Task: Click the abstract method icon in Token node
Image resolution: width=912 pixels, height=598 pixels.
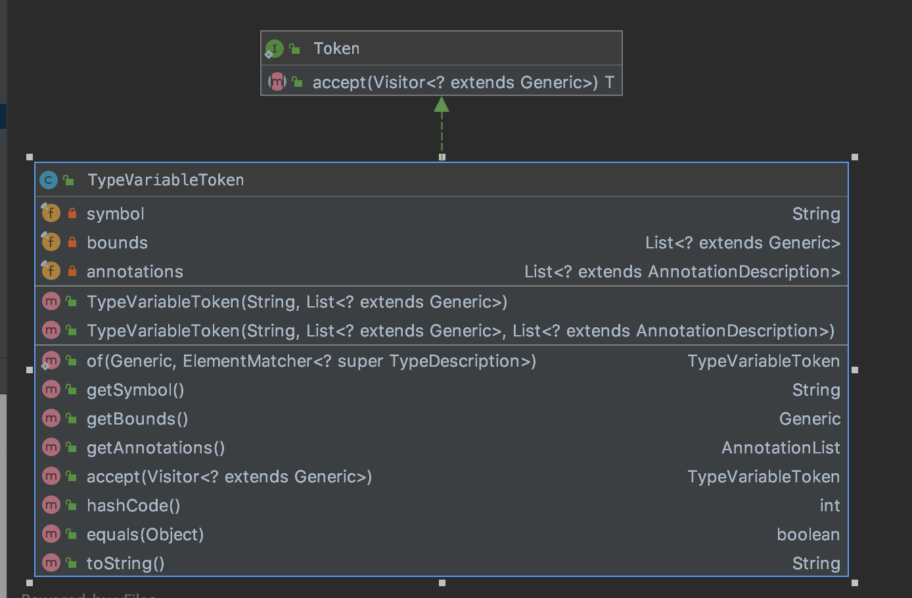Action: [277, 82]
